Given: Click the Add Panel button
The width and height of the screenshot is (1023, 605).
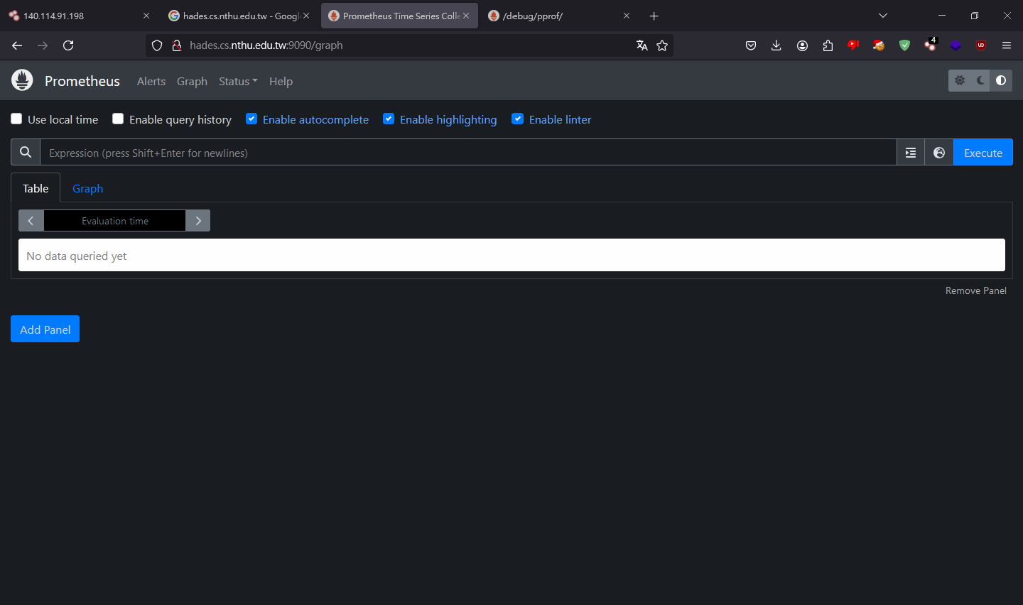Looking at the screenshot, I should click(45, 329).
